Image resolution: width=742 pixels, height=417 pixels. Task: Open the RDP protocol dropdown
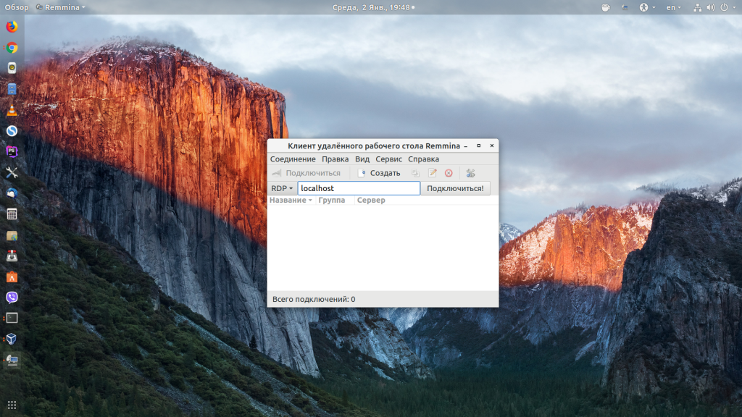coord(281,188)
